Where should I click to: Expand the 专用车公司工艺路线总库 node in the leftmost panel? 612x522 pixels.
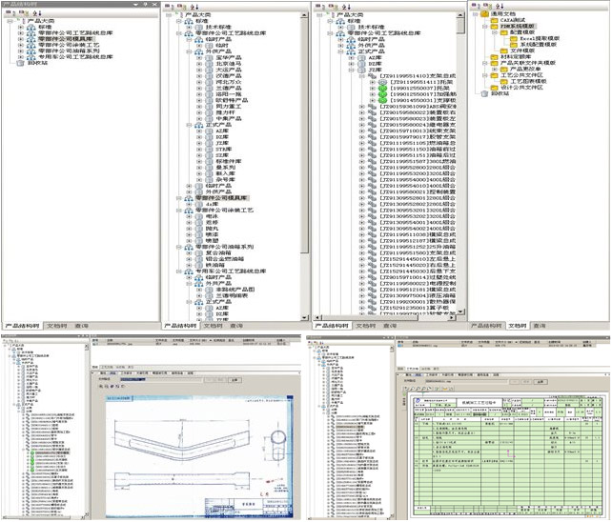pyautogui.click(x=20, y=56)
